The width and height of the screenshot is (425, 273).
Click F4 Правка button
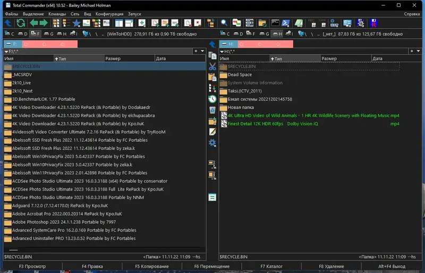[92, 266]
